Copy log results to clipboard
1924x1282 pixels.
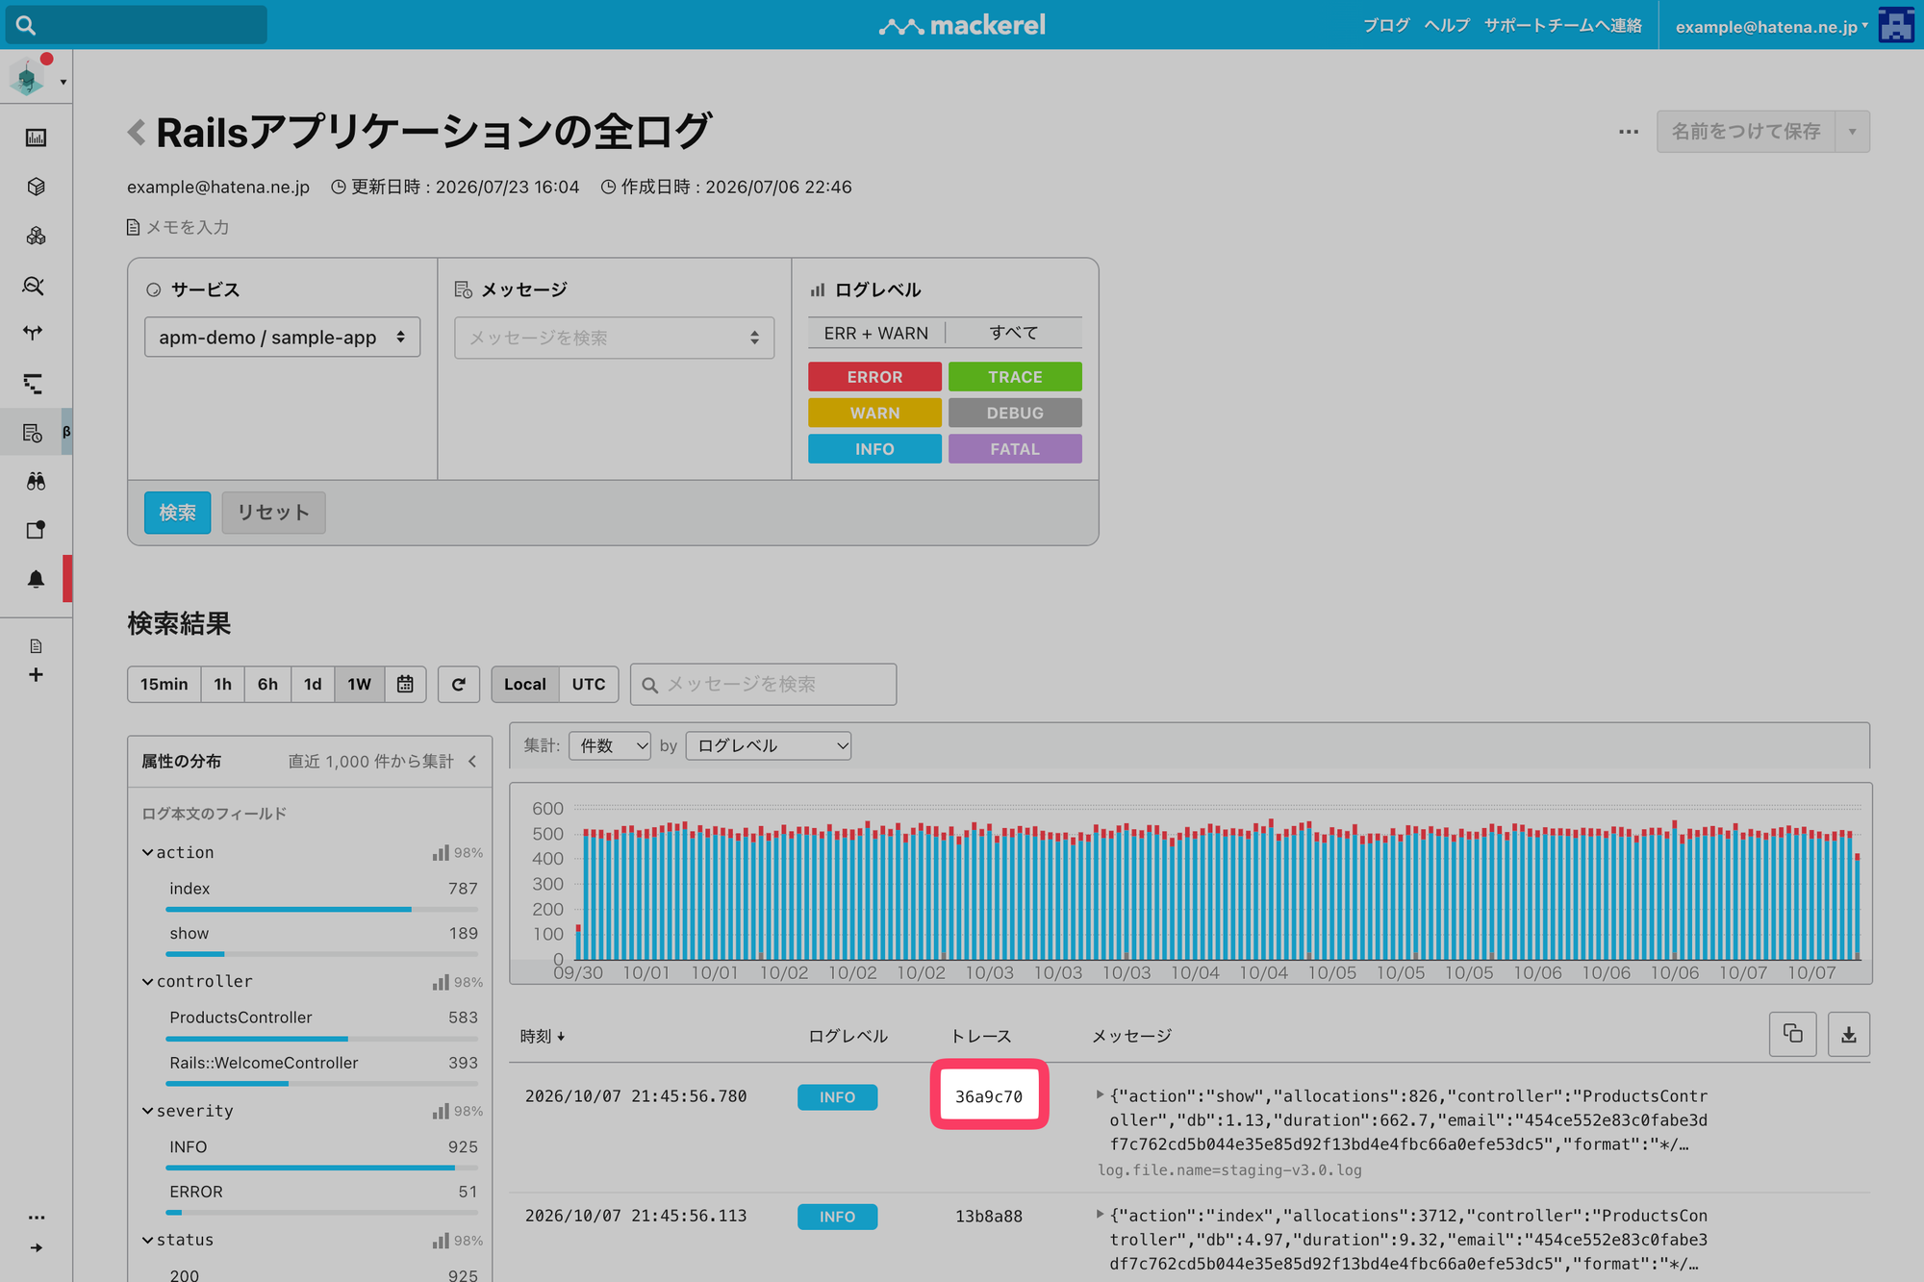[1792, 1034]
